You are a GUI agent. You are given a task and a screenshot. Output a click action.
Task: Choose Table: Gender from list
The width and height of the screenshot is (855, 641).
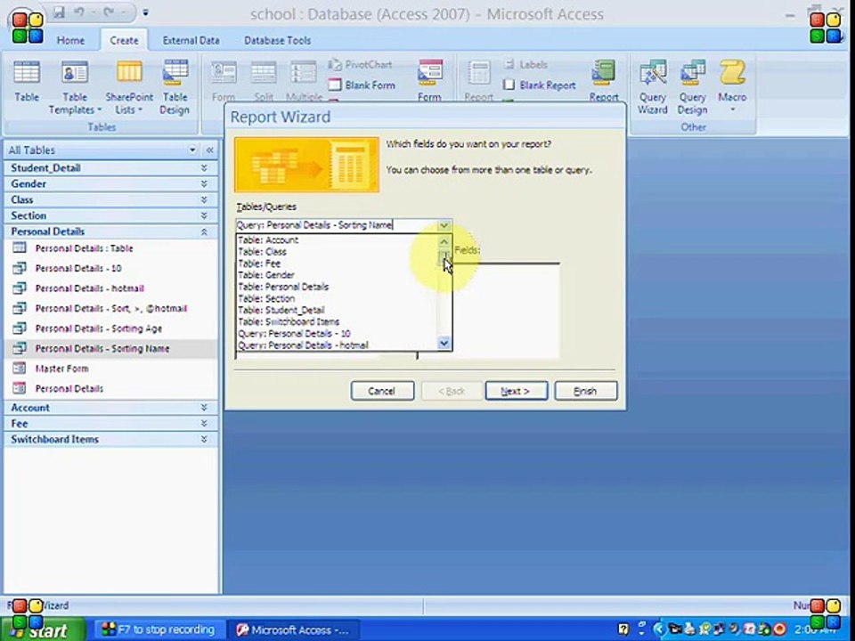(337, 275)
